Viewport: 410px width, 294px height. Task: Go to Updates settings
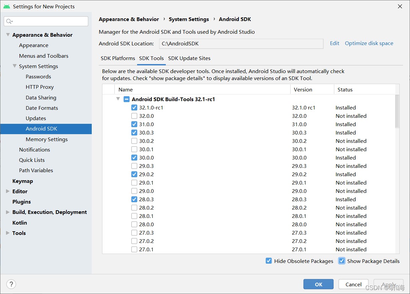(36, 118)
